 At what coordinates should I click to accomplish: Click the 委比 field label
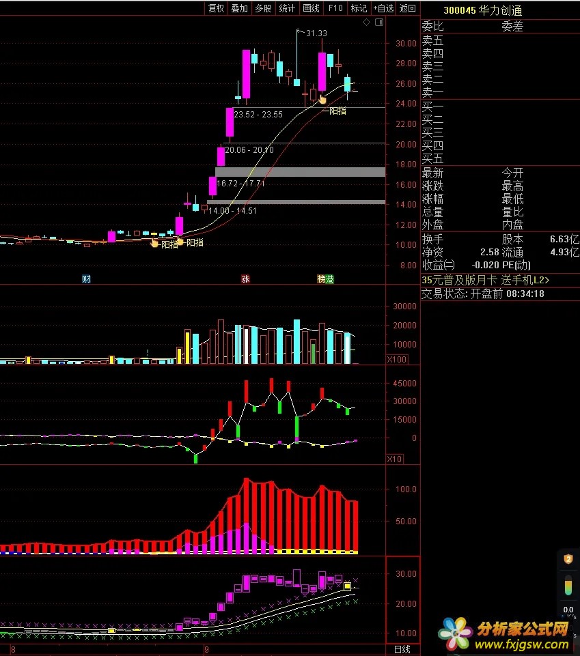432,27
